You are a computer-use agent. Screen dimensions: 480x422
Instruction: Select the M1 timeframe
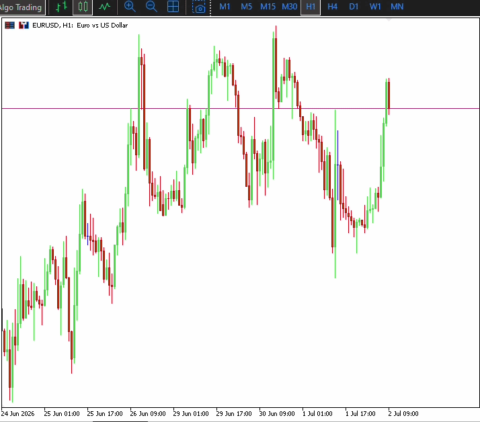pos(225,7)
